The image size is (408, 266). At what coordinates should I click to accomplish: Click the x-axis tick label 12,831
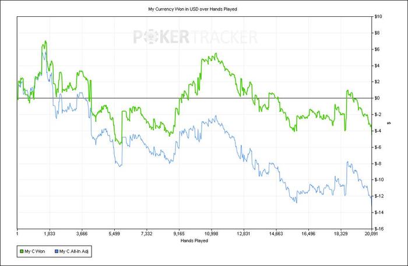[x=244, y=234]
